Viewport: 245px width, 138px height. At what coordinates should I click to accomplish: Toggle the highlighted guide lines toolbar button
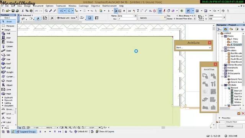[61, 11]
